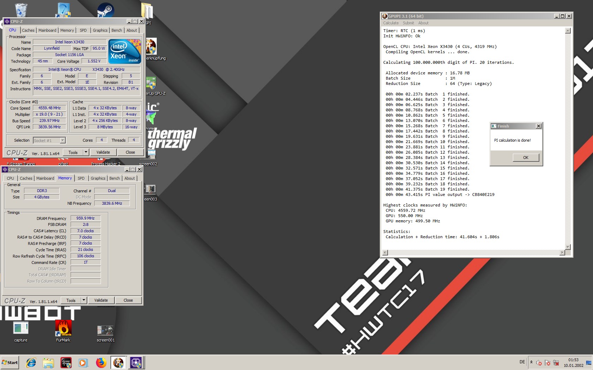
Task: Switch to CPU-Z via its taskbar icon
Action: [136, 363]
